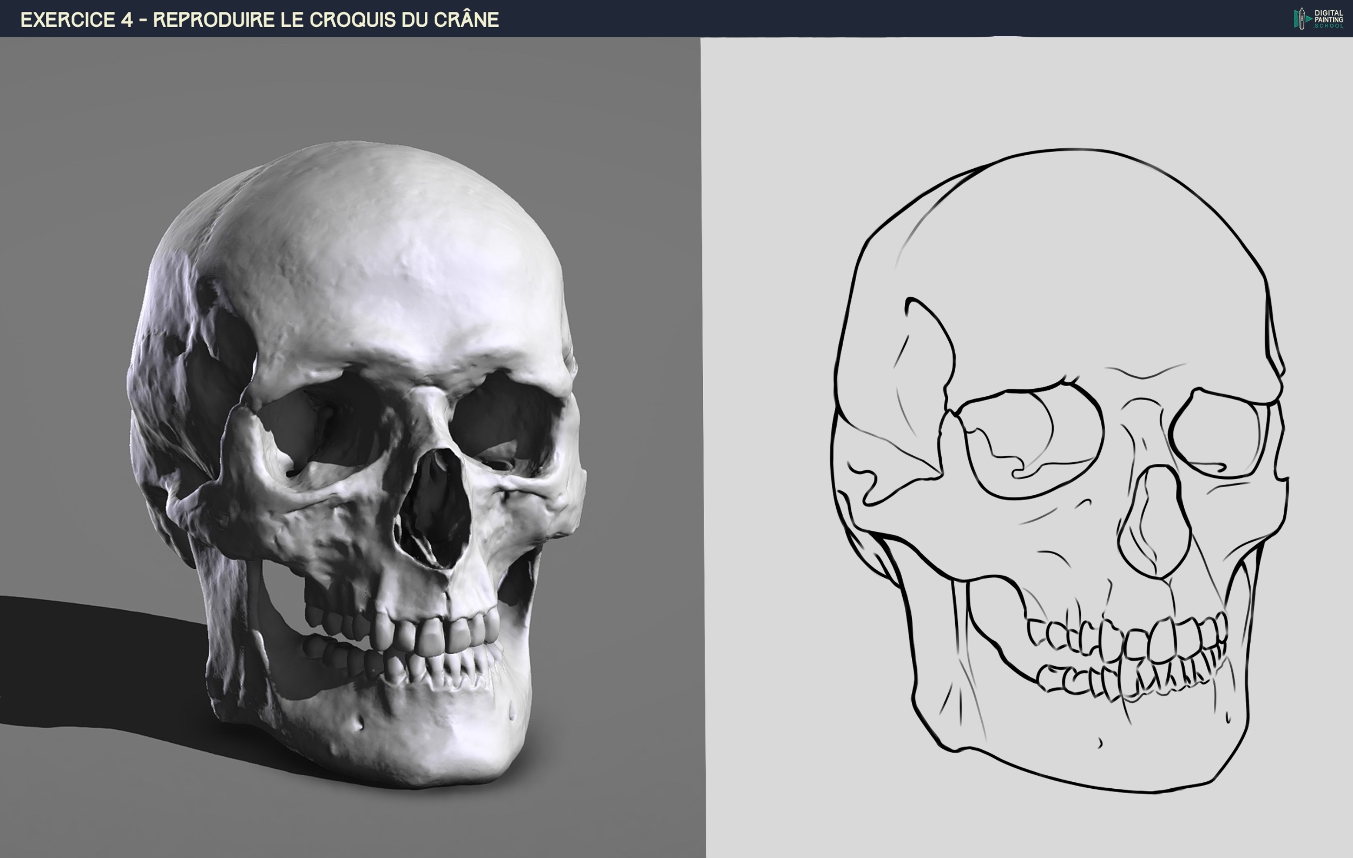Click the empty dark header bar area
The height and width of the screenshot is (858, 1353).
point(843,18)
